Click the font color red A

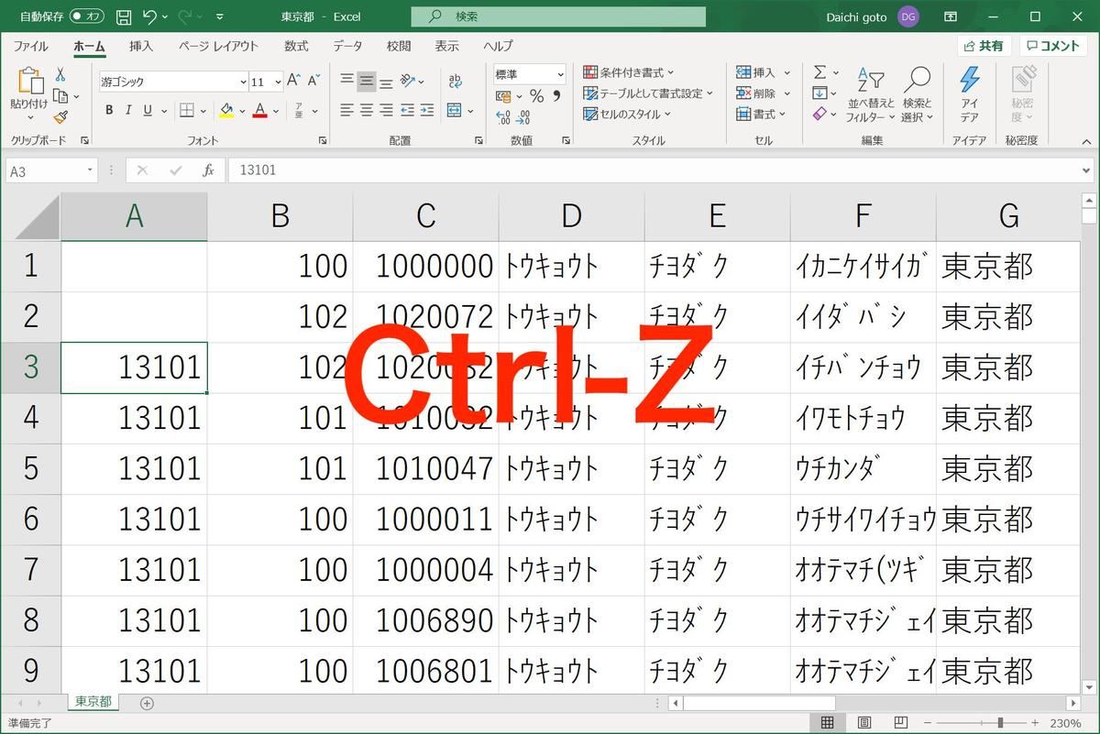point(259,110)
